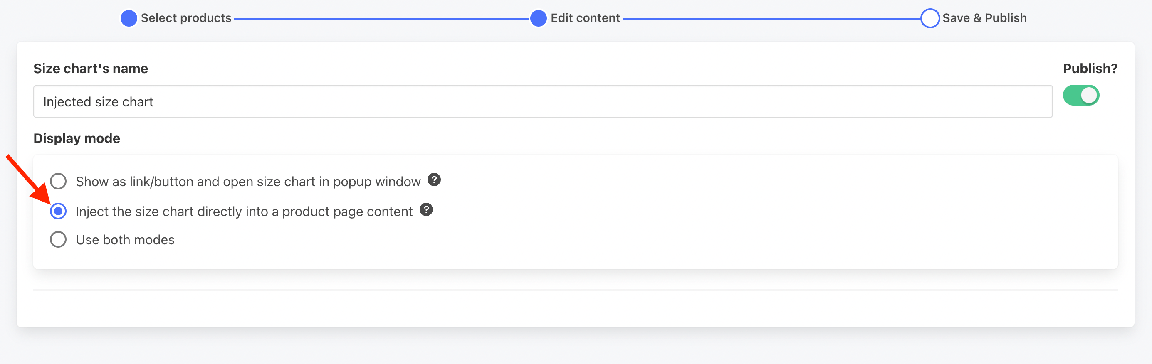Viewport: 1152px width, 364px height.
Task: Click help icon beside inject size chart option
Action: [x=426, y=209]
